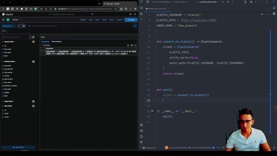
Task: Select the insertion_to_elastic field
Action: click(10, 86)
